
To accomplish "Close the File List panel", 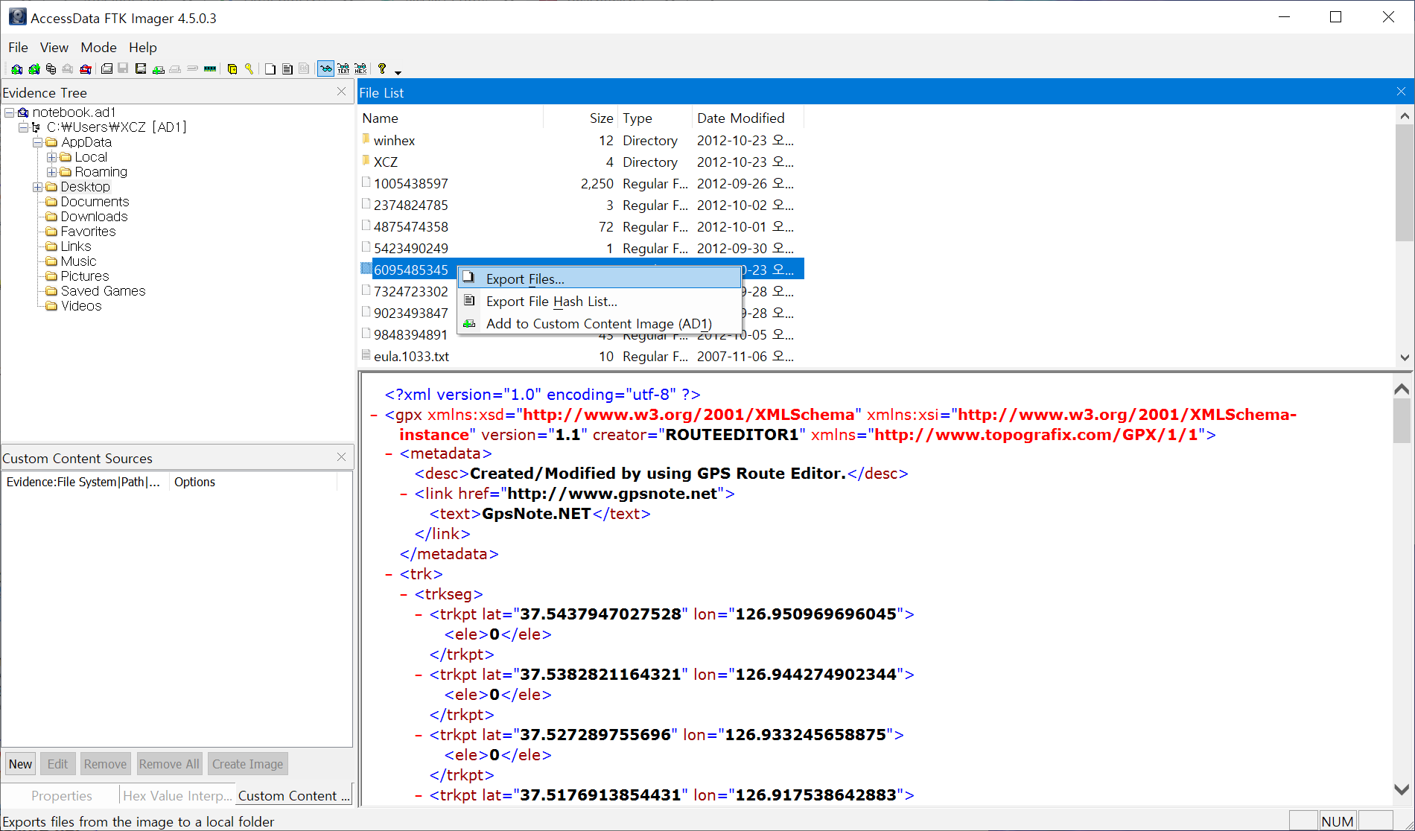I will tap(1401, 91).
